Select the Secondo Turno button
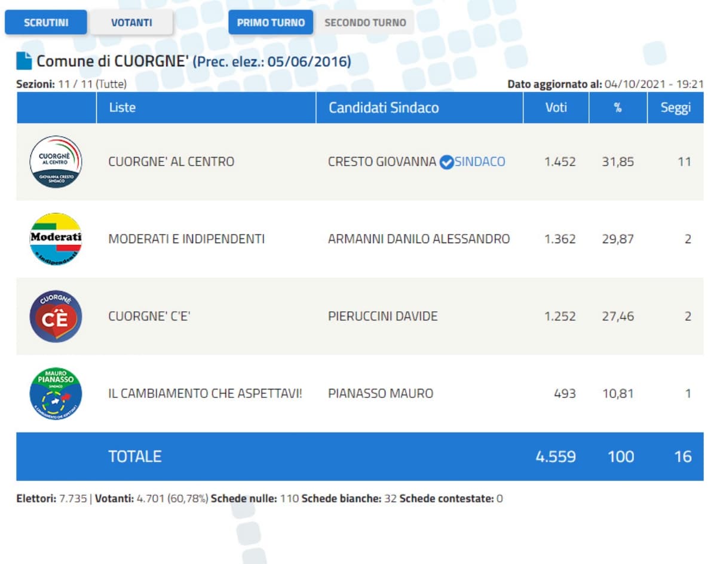 coord(365,23)
